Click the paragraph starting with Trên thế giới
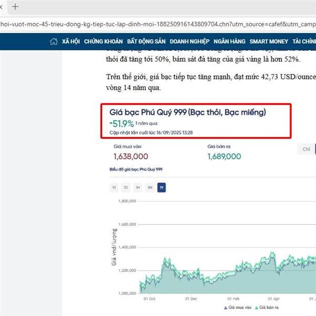The image size is (316, 316). (211, 82)
